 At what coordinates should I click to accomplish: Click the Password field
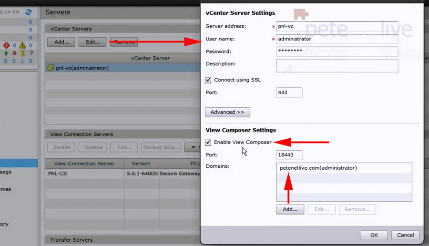coord(337,51)
